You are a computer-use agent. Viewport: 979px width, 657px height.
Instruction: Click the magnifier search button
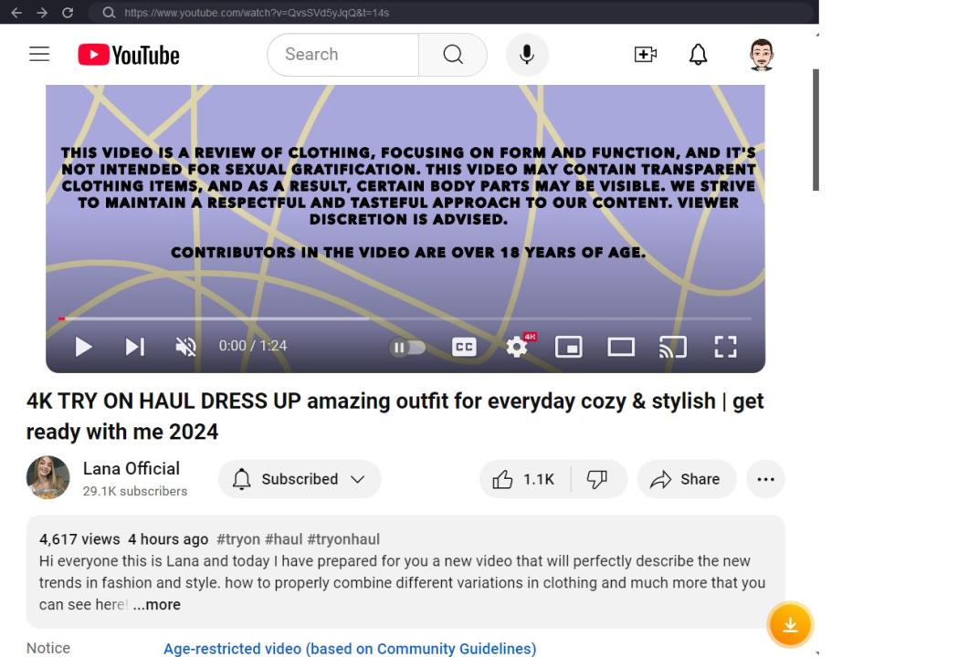pos(453,54)
